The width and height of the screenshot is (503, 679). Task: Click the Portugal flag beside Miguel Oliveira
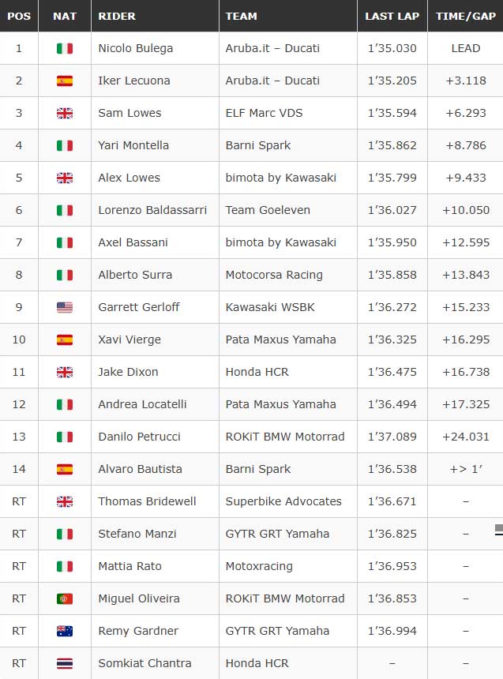click(x=65, y=599)
